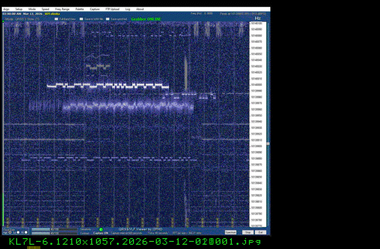Toggle Save to WAV file checkbox
The height and width of the screenshot is (249, 380).
point(82,19)
